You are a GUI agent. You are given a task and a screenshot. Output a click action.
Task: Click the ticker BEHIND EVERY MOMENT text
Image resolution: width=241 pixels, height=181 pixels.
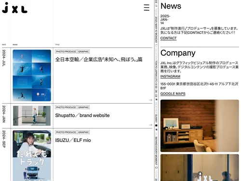156,151
